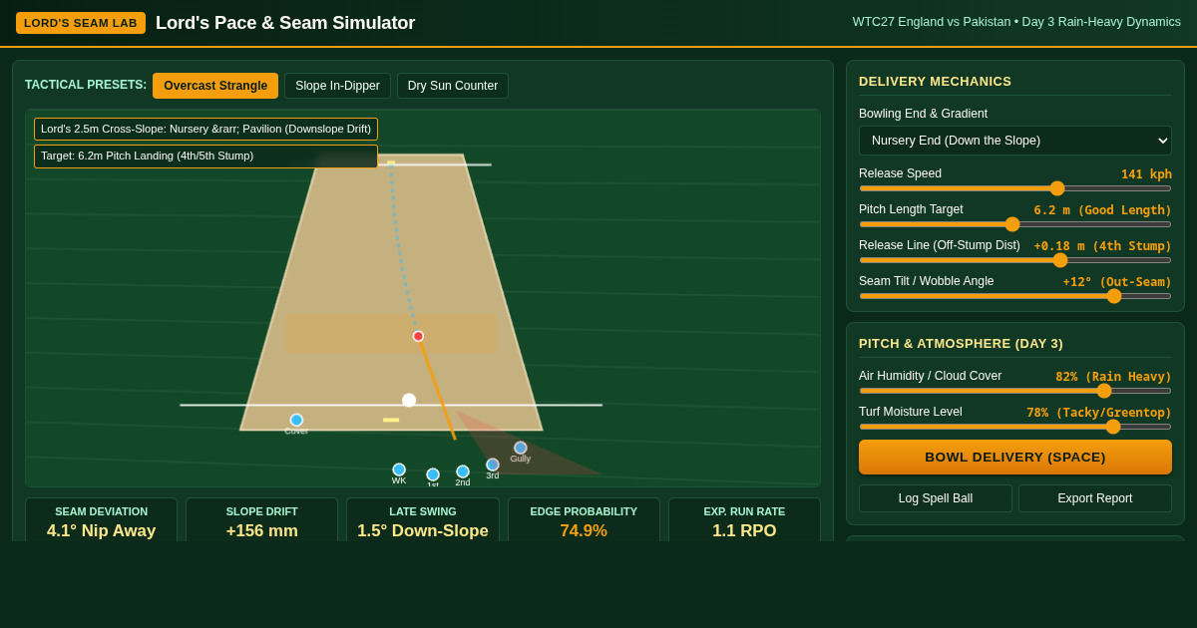This screenshot has width=1197, height=628.
Task: Click the Lord's Pace & Seam Simulator title
Action: (x=285, y=23)
